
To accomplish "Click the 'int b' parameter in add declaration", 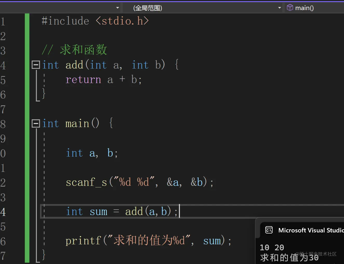I will [x=146, y=65].
